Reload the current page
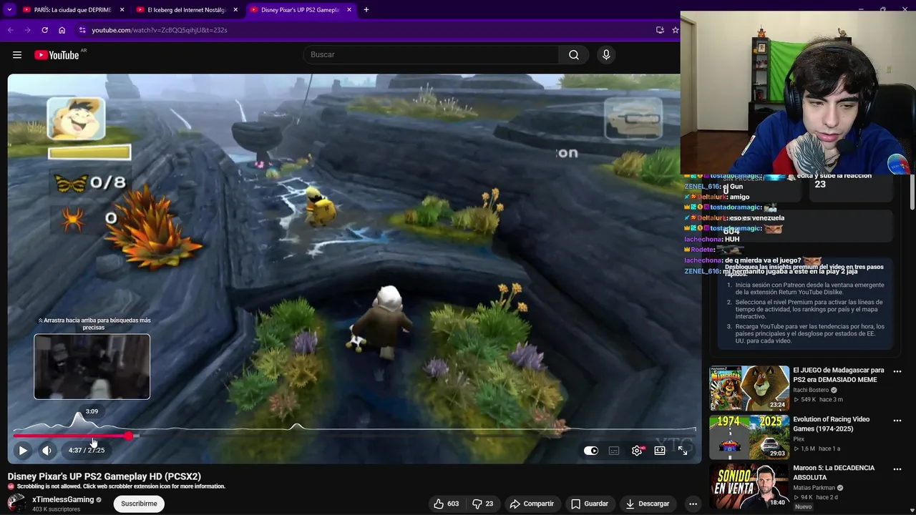 coord(44,30)
